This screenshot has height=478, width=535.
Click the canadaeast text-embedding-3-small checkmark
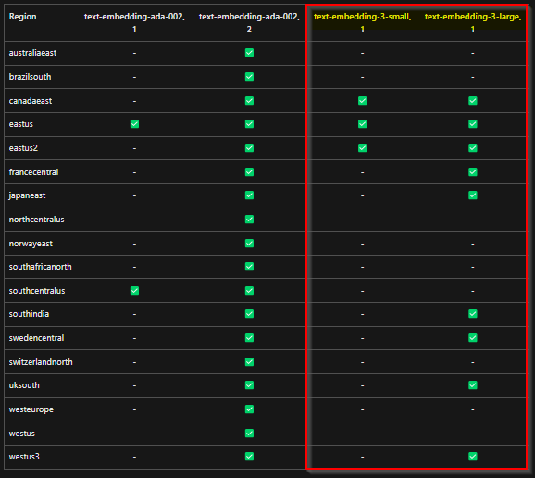click(362, 101)
